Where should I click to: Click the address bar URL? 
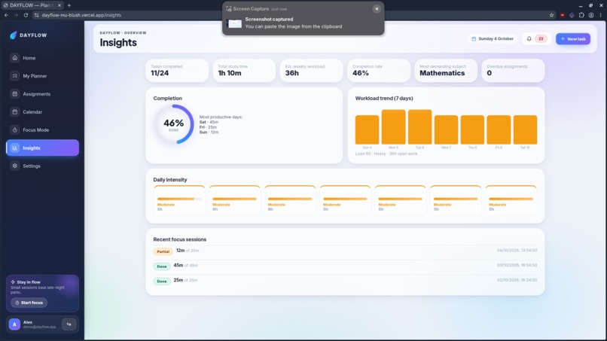point(81,15)
